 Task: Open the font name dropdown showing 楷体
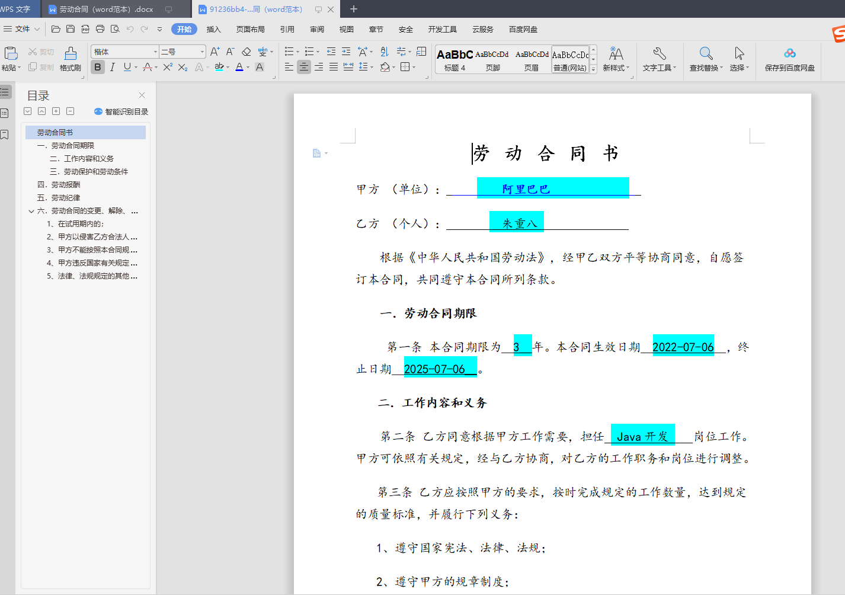pyautogui.click(x=155, y=52)
